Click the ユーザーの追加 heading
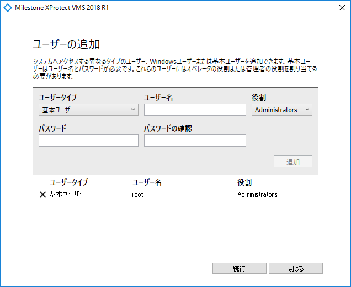 (66, 44)
